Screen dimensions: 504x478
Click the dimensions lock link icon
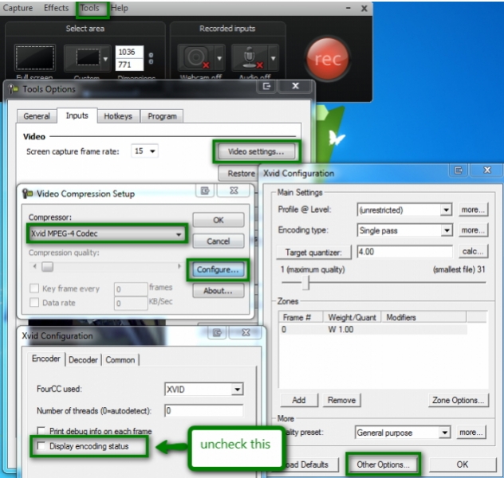click(x=151, y=58)
